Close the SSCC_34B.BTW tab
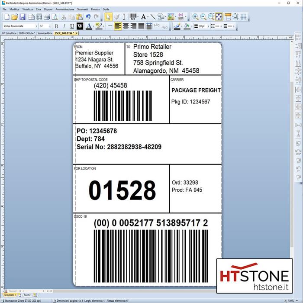 77,33
